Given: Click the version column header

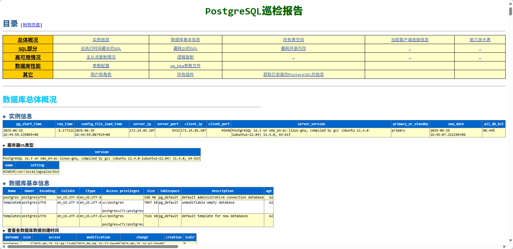Looking at the screenshot, I should tap(102, 152).
